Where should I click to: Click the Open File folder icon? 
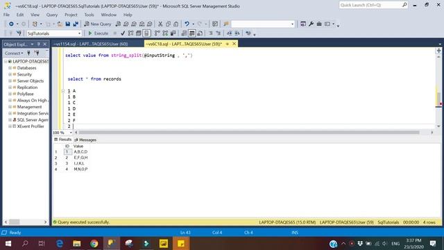coord(60,24)
